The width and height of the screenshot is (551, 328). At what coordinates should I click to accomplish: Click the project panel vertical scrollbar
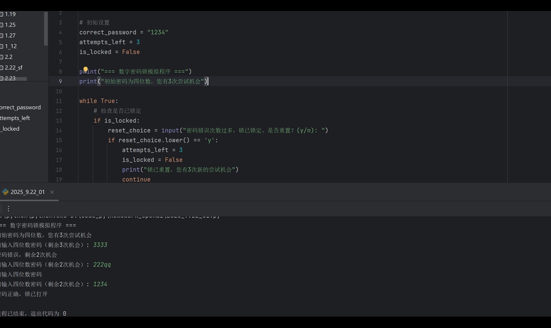click(x=46, y=28)
